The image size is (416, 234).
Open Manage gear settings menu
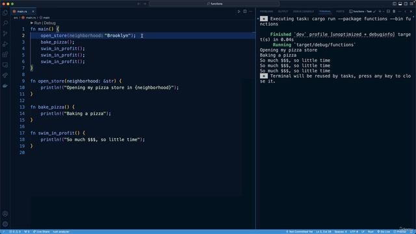[5, 224]
